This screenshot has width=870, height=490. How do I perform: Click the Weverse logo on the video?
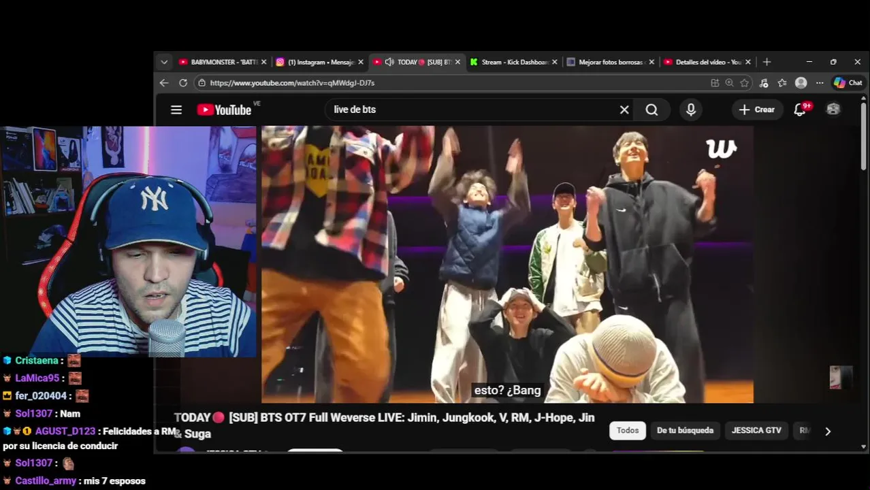[x=721, y=148]
